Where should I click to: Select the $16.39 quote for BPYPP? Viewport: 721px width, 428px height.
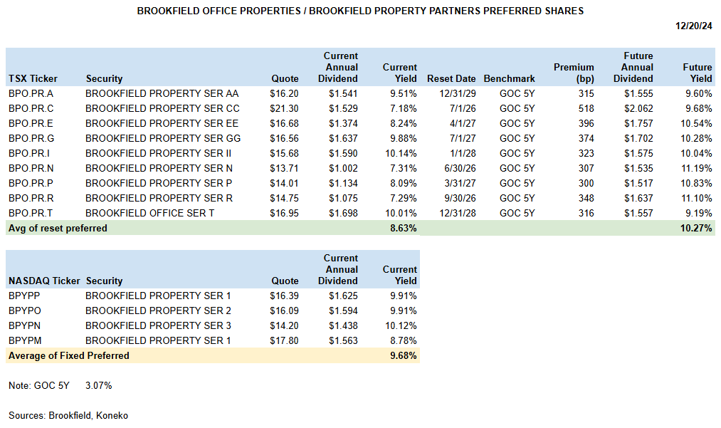284,296
